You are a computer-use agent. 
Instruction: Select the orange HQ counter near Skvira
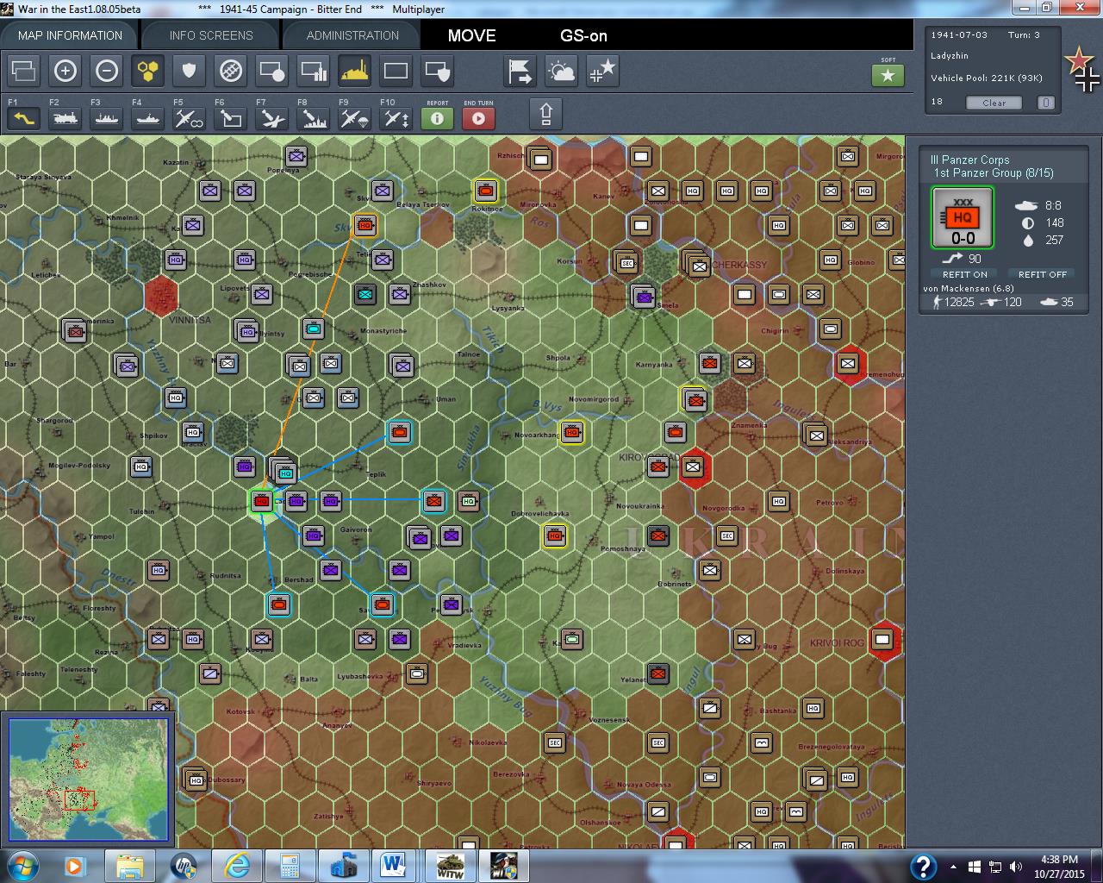365,225
